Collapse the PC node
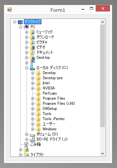 (x=20, y=27)
